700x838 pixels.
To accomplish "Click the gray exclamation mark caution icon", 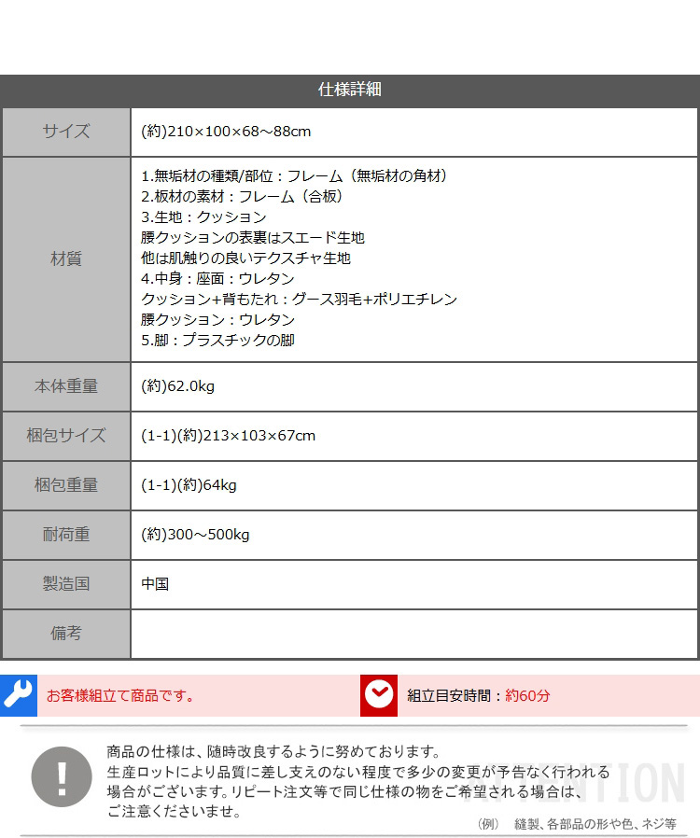I will tap(62, 776).
